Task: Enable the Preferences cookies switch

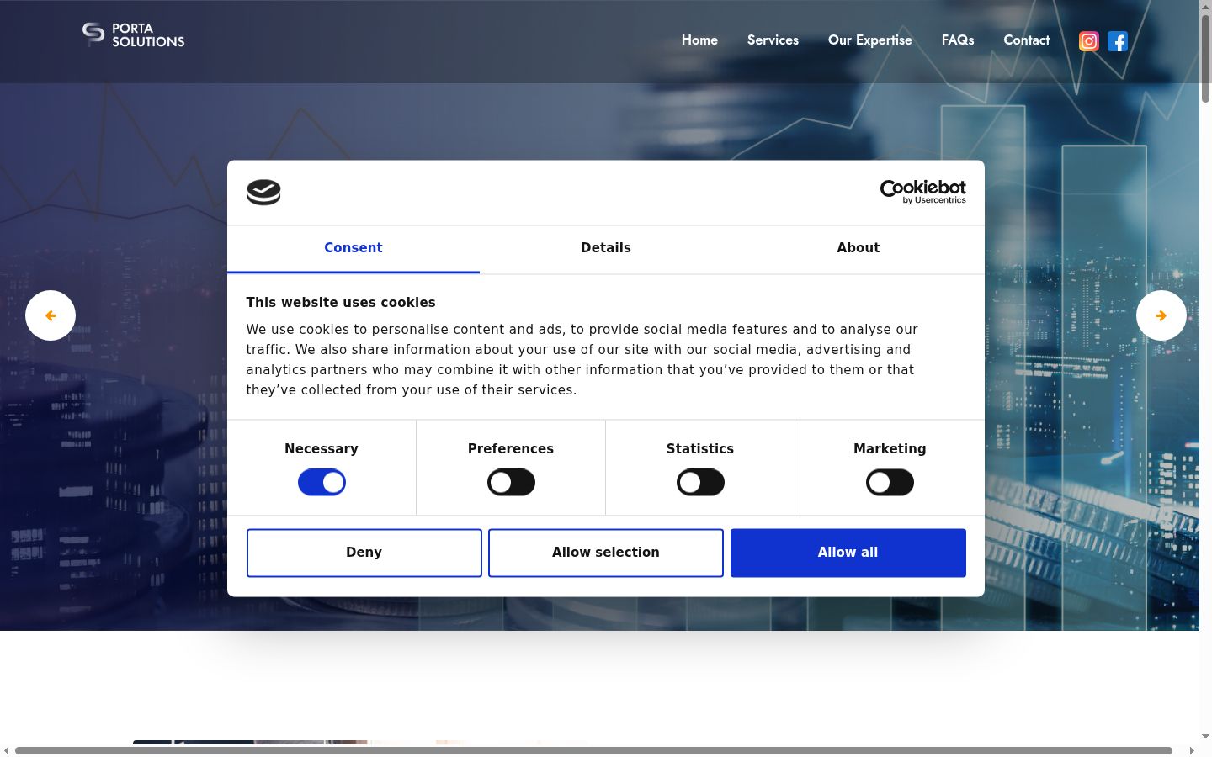Action: pos(511,483)
